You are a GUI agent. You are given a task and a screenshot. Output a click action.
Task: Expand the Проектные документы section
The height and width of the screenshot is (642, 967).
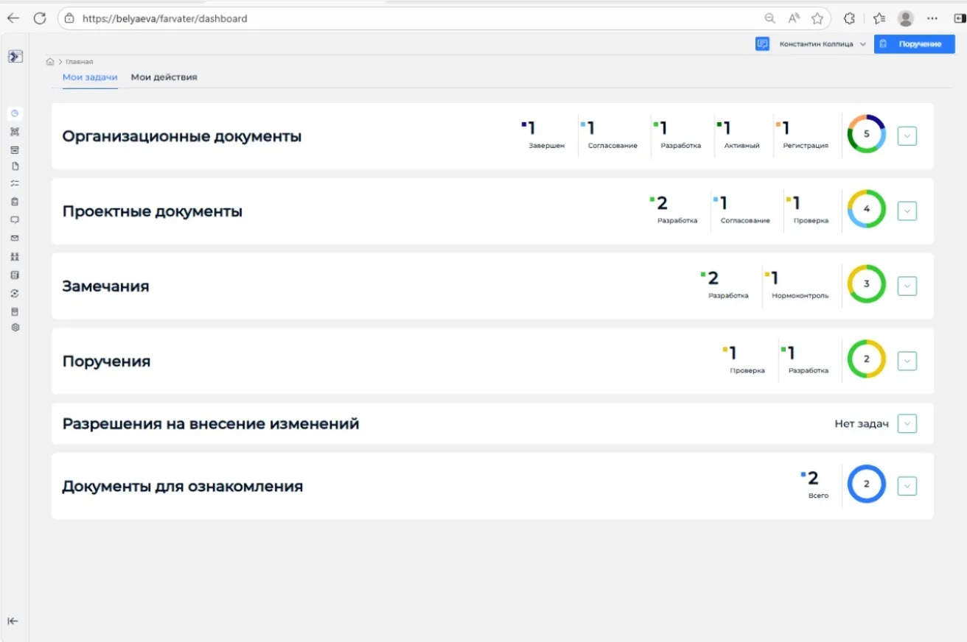(x=907, y=210)
